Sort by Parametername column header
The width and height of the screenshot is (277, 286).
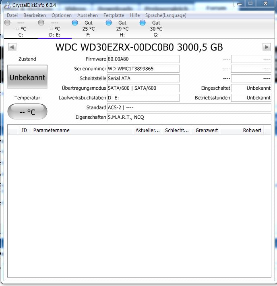pyautogui.click(x=82, y=130)
